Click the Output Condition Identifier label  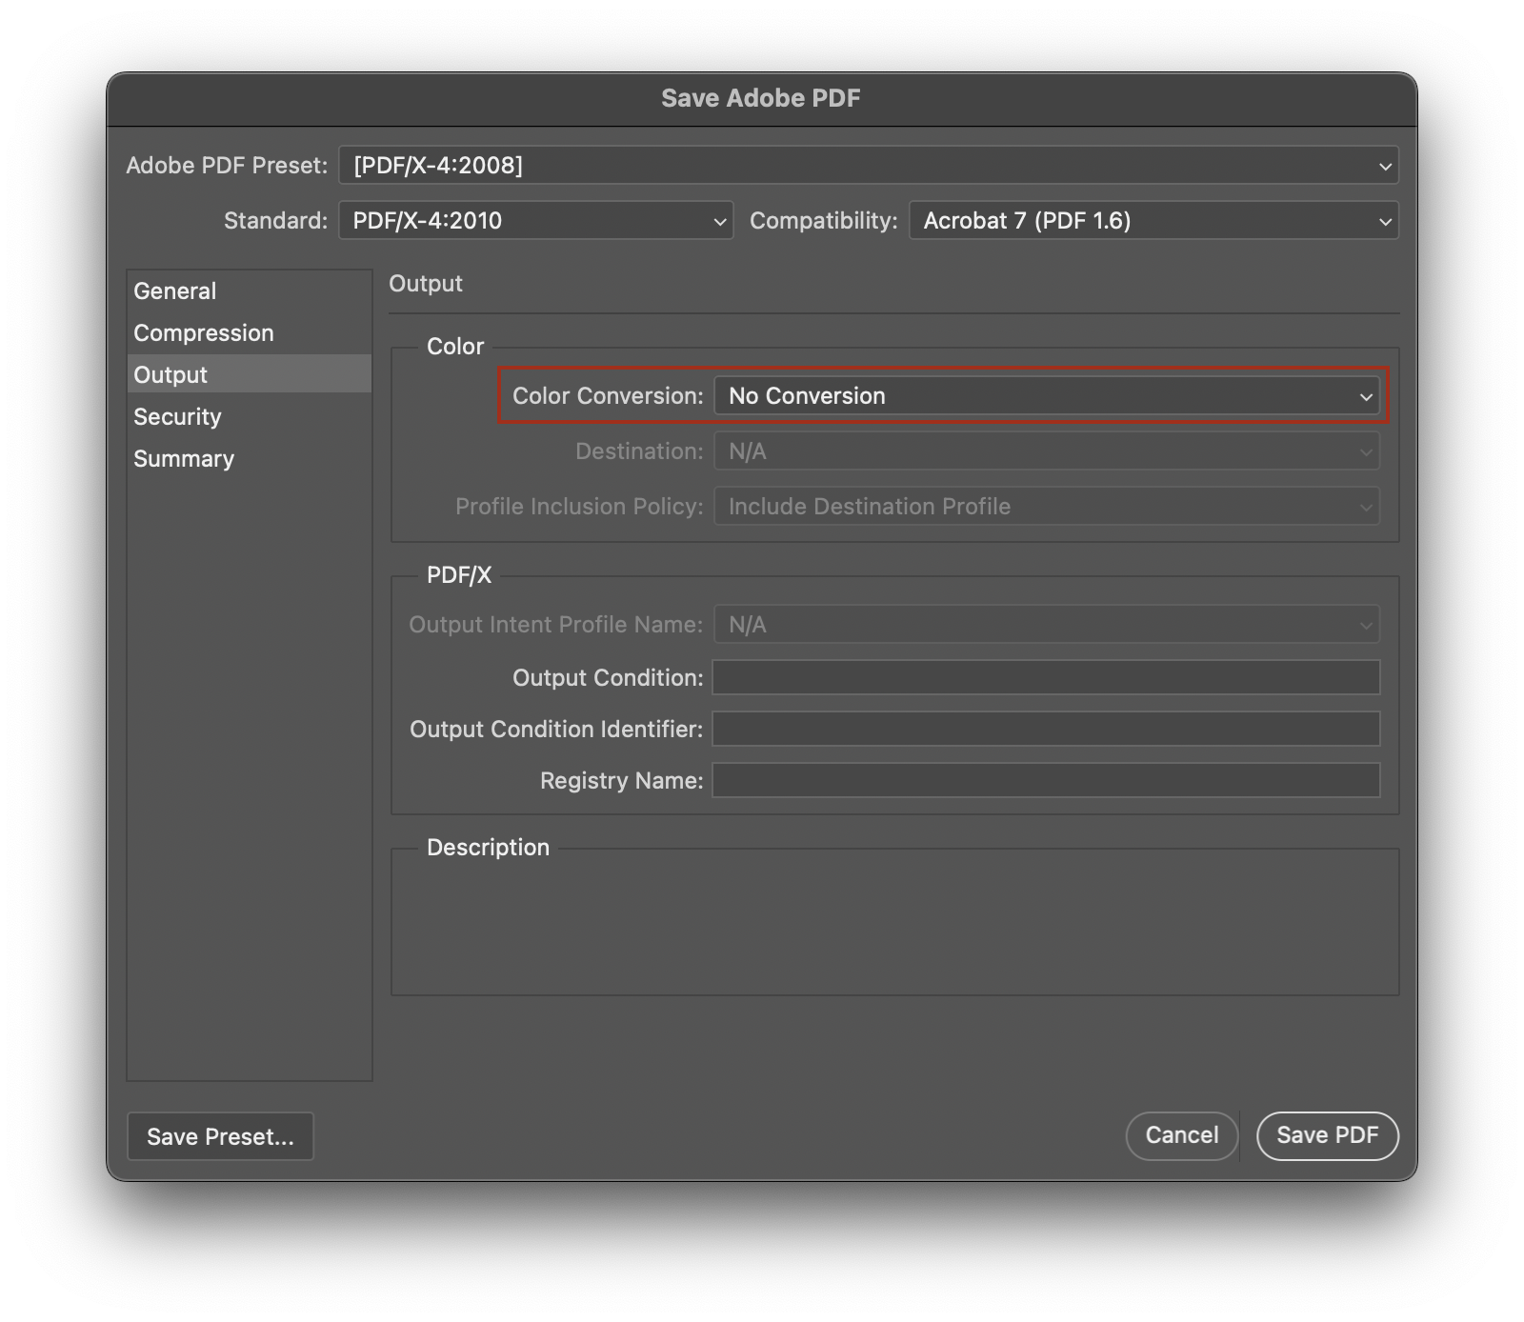(x=556, y=730)
